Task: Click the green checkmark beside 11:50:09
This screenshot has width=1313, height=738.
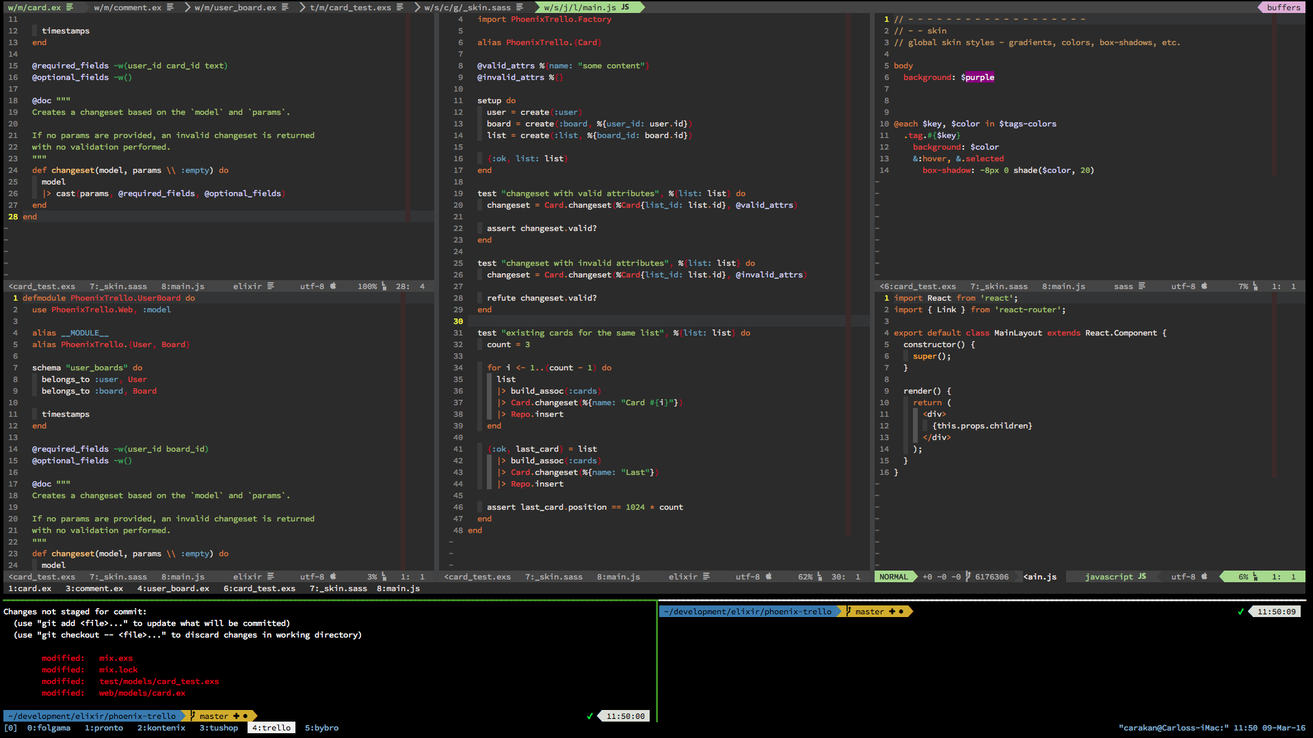Action: (1241, 612)
